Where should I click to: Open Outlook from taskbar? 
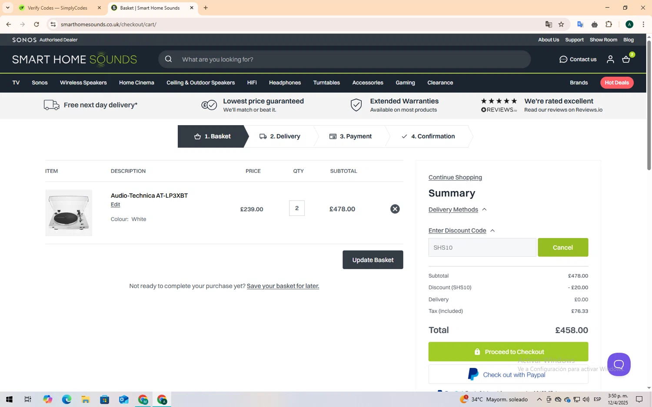(124, 400)
